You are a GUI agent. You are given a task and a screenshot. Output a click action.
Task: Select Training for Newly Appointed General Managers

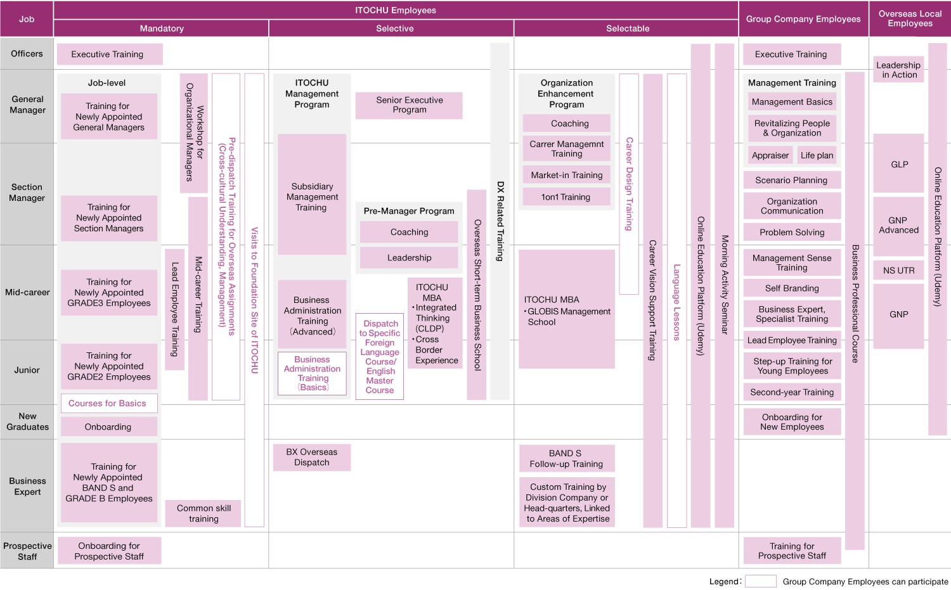(109, 117)
